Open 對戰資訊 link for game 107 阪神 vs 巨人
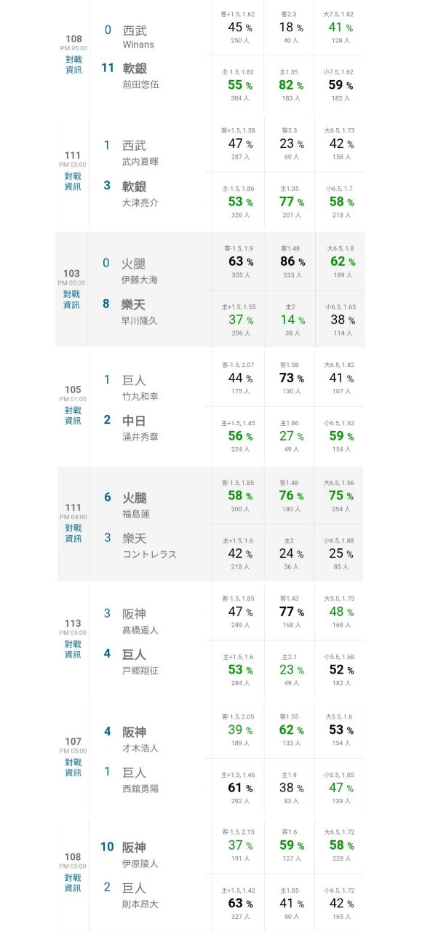Image resolution: width=438 pixels, height=932 pixels. click(x=73, y=767)
